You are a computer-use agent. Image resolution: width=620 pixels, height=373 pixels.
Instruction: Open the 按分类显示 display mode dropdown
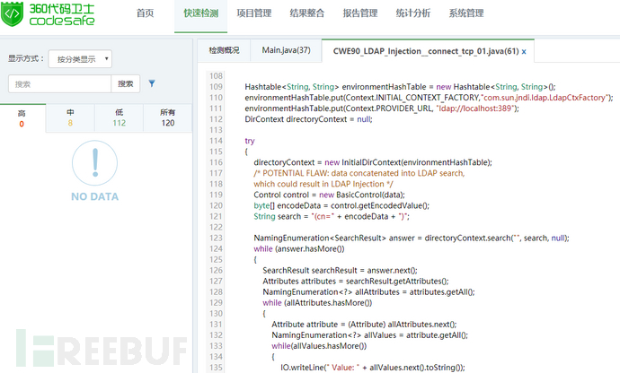click(80, 59)
